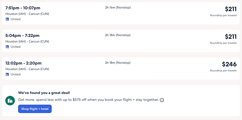
Task: Click the Shop flight + hotel button
Action: 35,109
